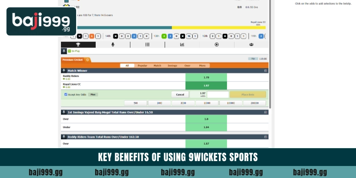Image resolution: width=356 pixels, height=178 pixels.
Task: Click the Cancel button in bet slip row
Action: [180, 94]
